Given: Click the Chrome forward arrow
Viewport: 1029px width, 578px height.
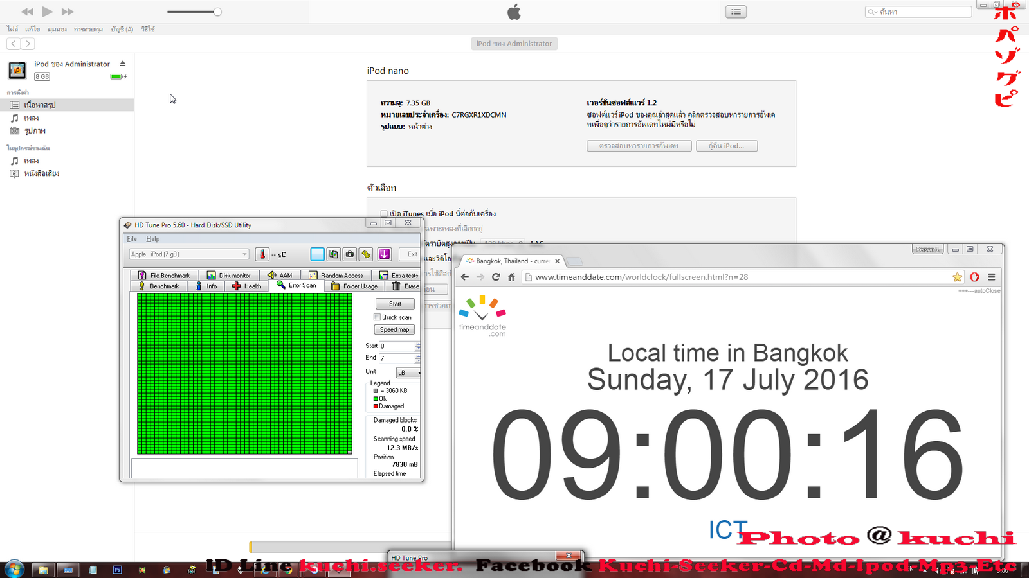Looking at the screenshot, I should 480,277.
